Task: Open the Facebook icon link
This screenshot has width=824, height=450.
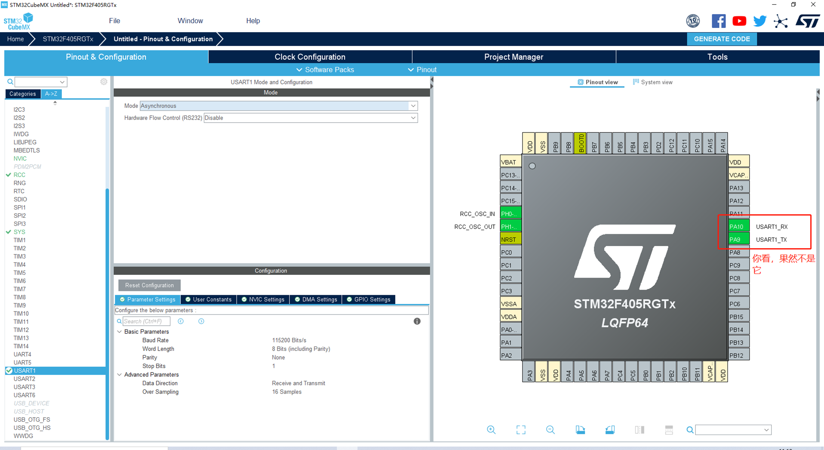Action: pos(718,21)
